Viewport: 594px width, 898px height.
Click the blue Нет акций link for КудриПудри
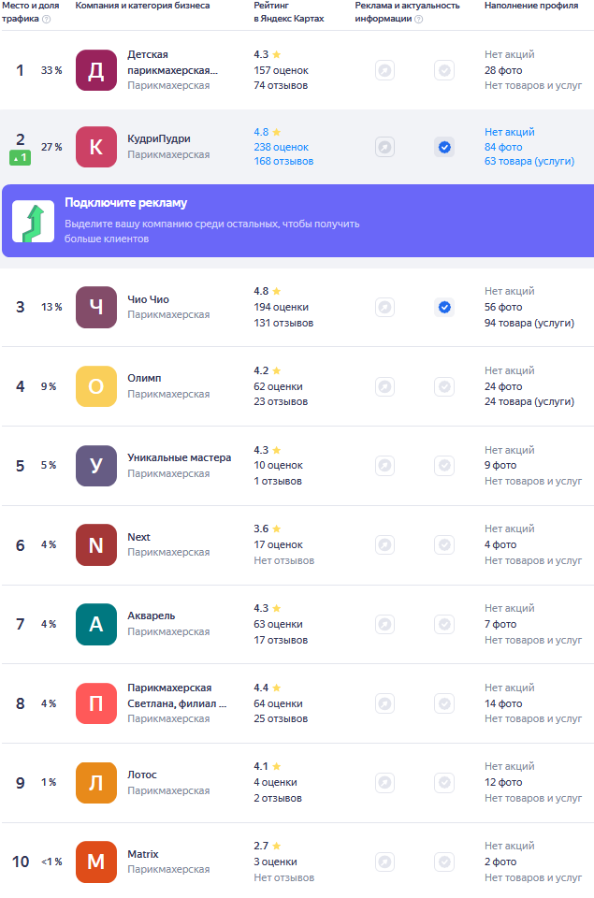coord(509,132)
